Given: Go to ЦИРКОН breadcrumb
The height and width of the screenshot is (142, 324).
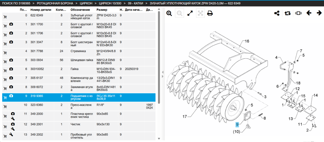Looking at the screenshot, I should [86, 4].
